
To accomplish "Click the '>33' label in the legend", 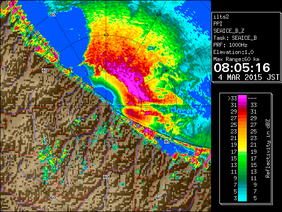I will 232,98.
